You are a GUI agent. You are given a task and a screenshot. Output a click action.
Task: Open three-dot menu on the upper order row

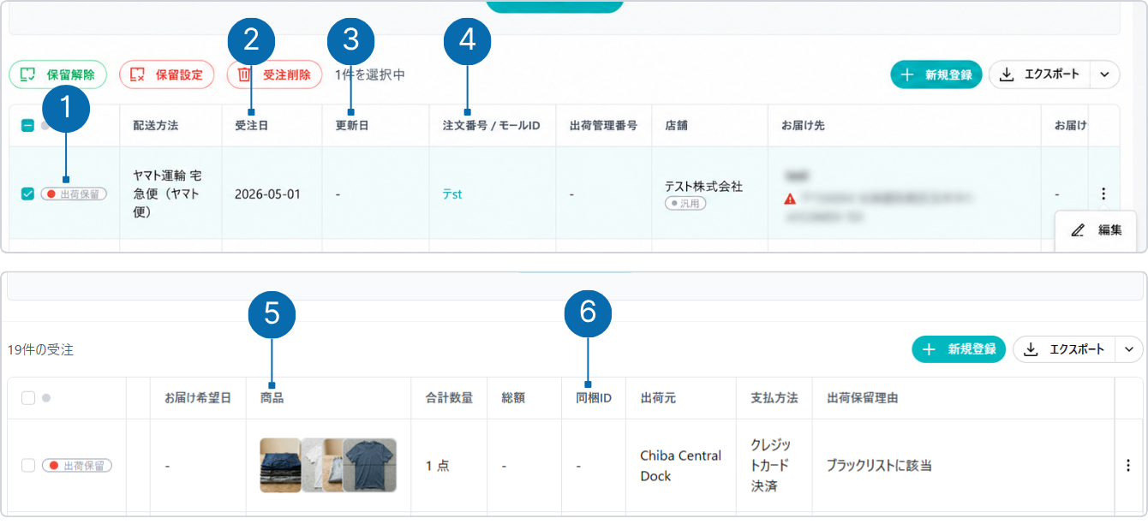[1103, 194]
